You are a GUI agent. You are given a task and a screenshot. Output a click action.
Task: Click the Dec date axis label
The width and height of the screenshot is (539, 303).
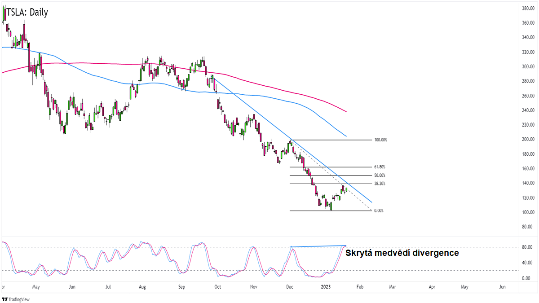coord(290,286)
